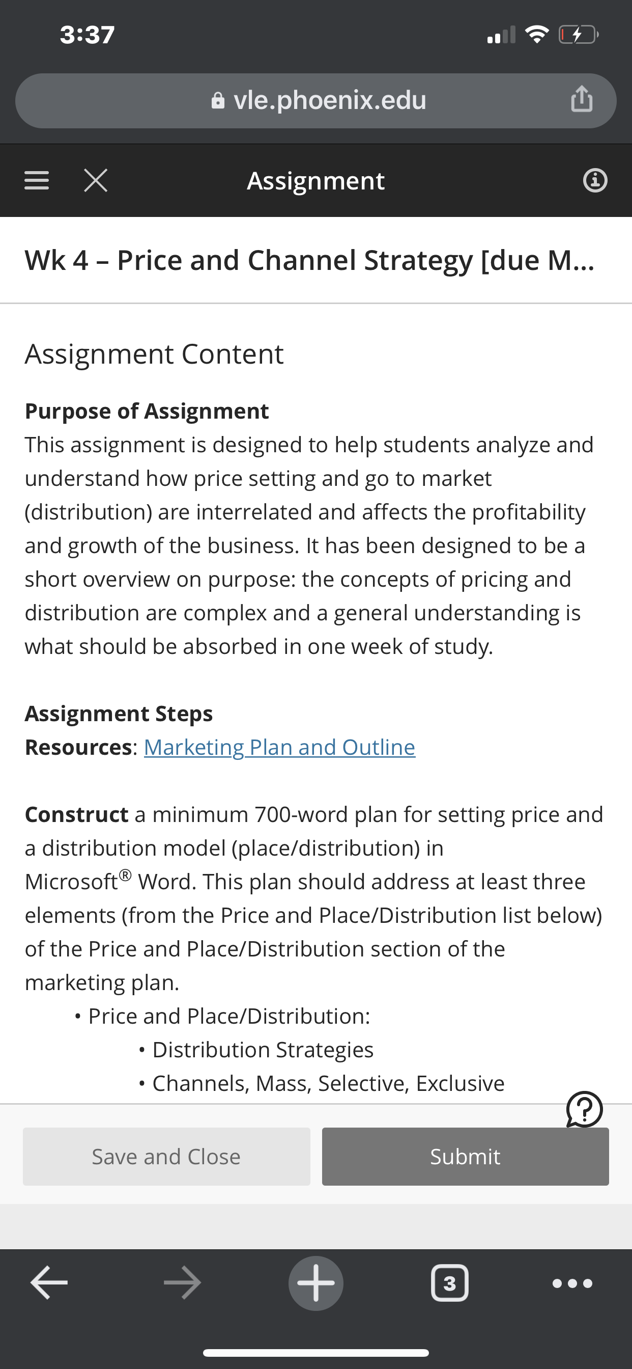Open the tab switcher showing 3 tabs
Screen dimensions: 632x1369
coord(449,1283)
